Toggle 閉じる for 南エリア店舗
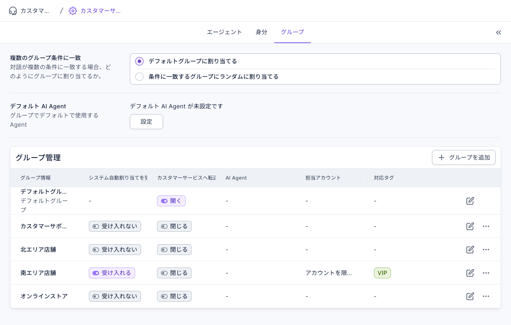 coord(174,273)
